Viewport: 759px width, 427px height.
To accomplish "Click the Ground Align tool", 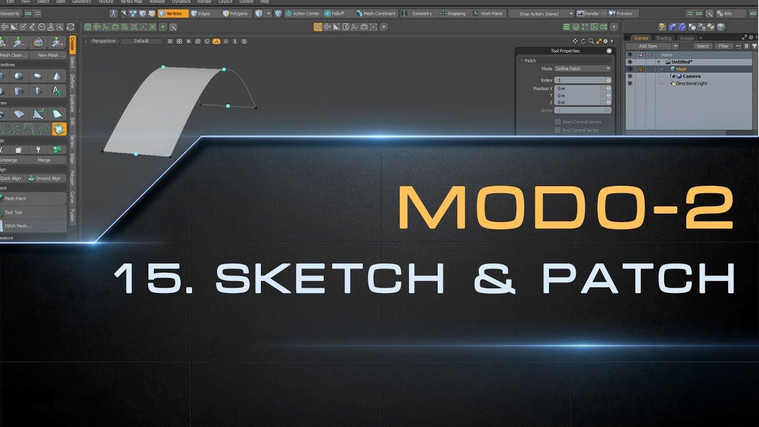I will click(45, 178).
